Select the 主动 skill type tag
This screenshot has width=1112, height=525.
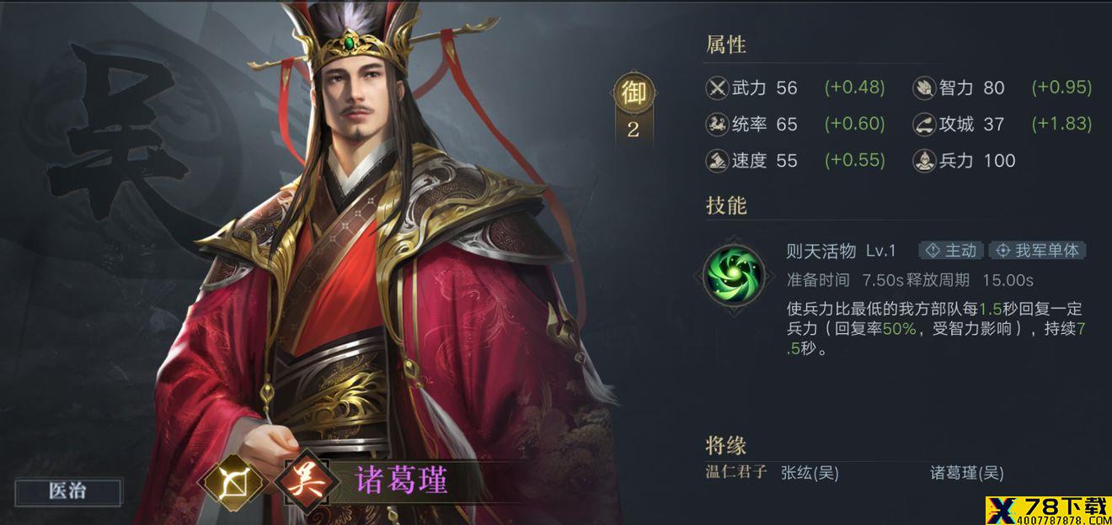(x=951, y=251)
